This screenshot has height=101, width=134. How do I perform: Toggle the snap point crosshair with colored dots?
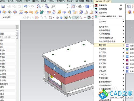pyautogui.click(x=66, y=17)
